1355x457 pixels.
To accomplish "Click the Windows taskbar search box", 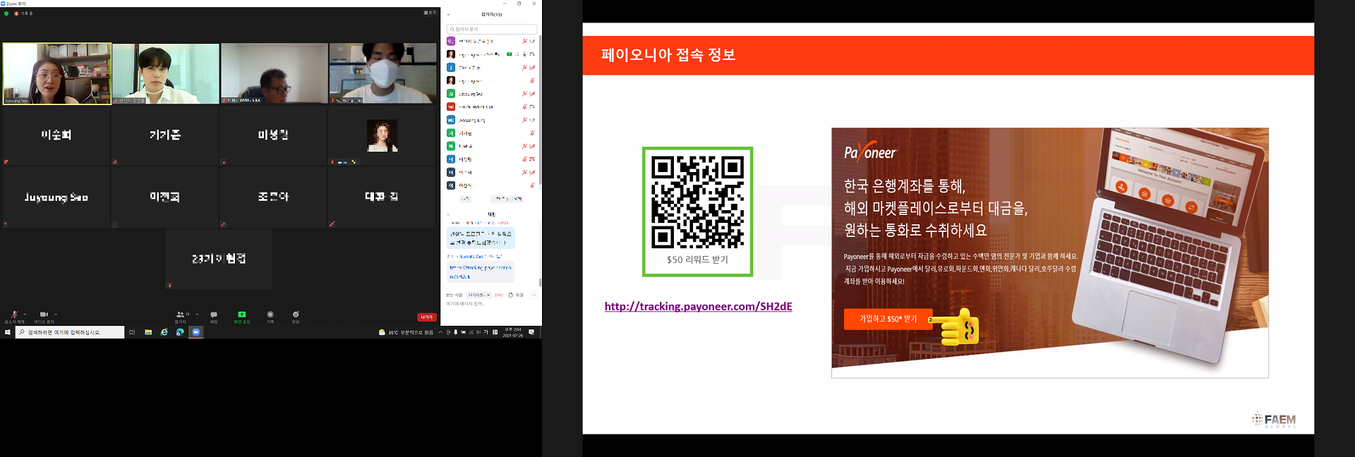I will (70, 332).
